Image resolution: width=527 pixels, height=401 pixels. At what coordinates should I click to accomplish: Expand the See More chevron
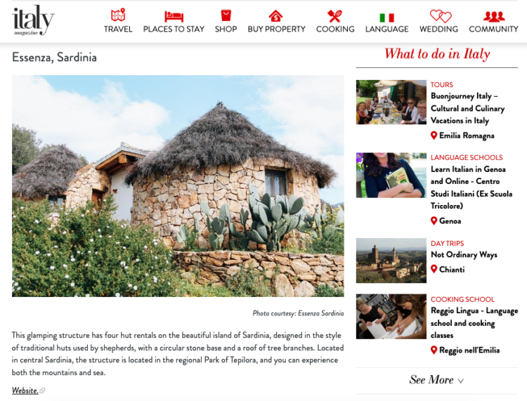[461, 381]
